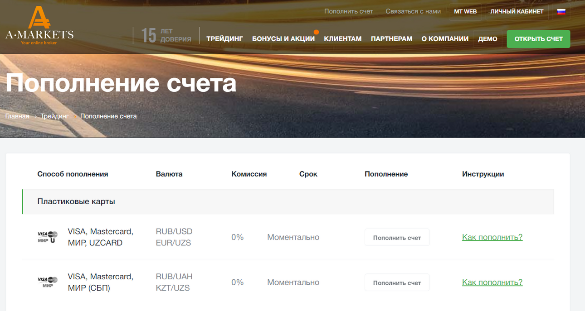Click the card logos in the МИР (СБП) row
585x311 pixels.
tap(47, 282)
